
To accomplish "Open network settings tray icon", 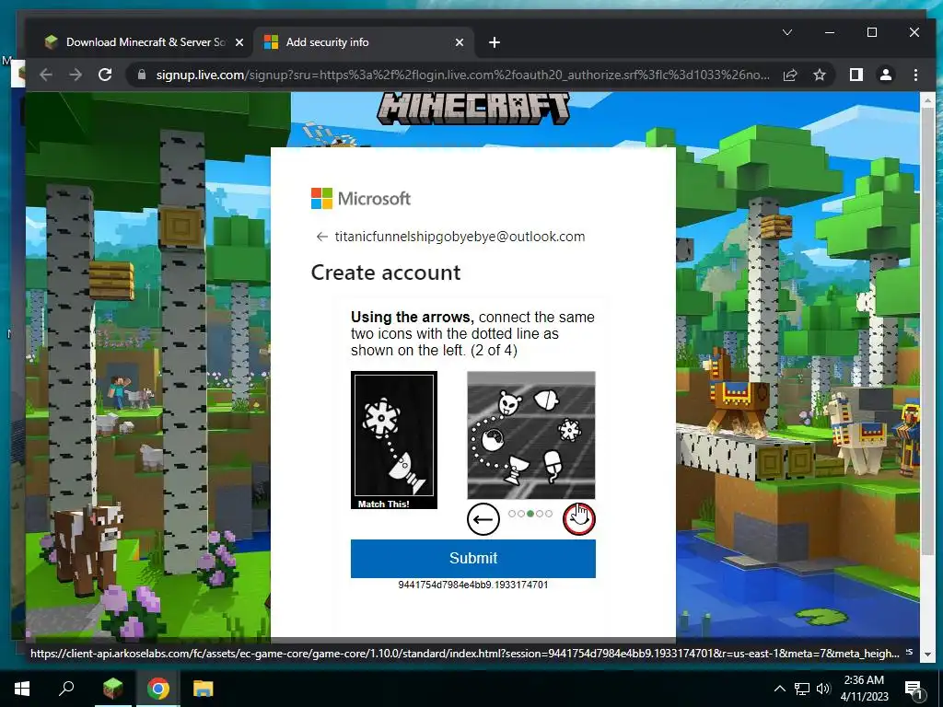I will pyautogui.click(x=802, y=689).
